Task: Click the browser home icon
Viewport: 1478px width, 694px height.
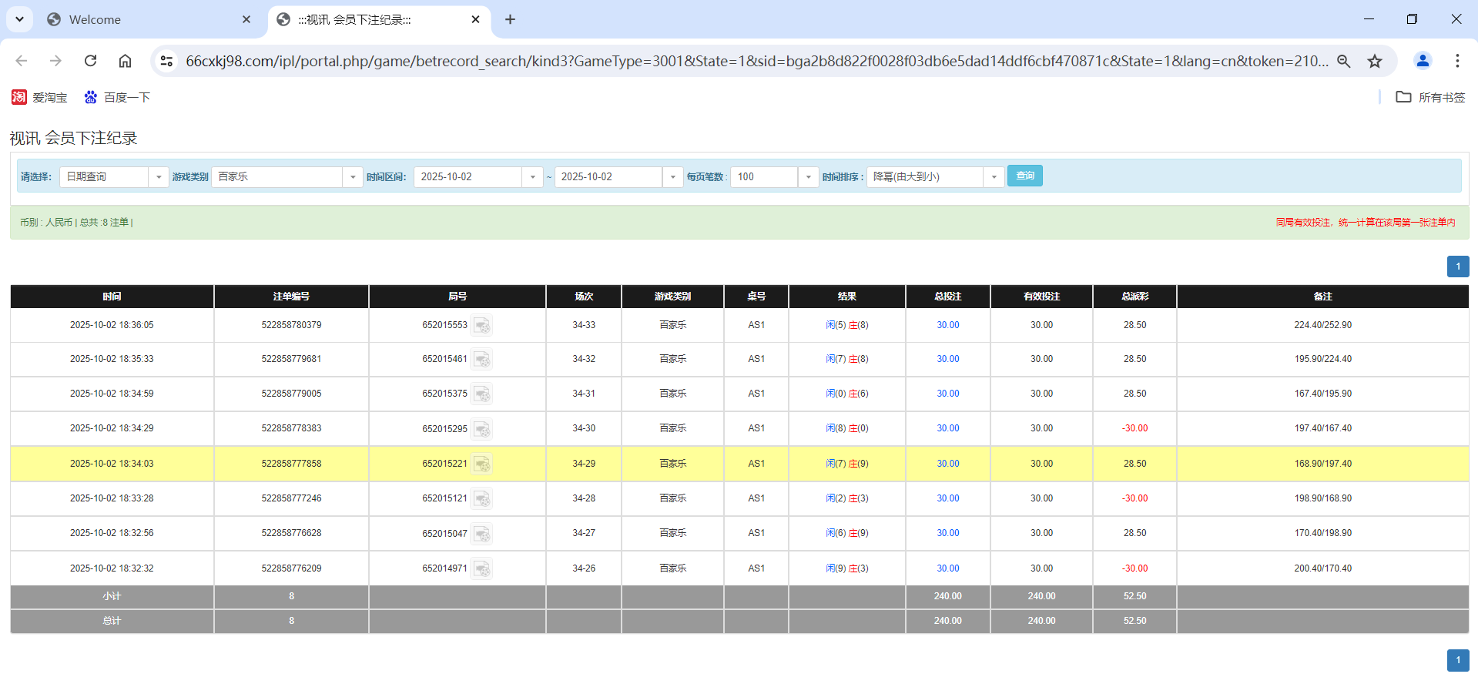Action: pos(125,61)
